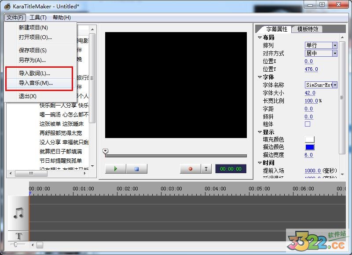
Task: Choose 退出(X) menu entry
Action: tap(27, 96)
